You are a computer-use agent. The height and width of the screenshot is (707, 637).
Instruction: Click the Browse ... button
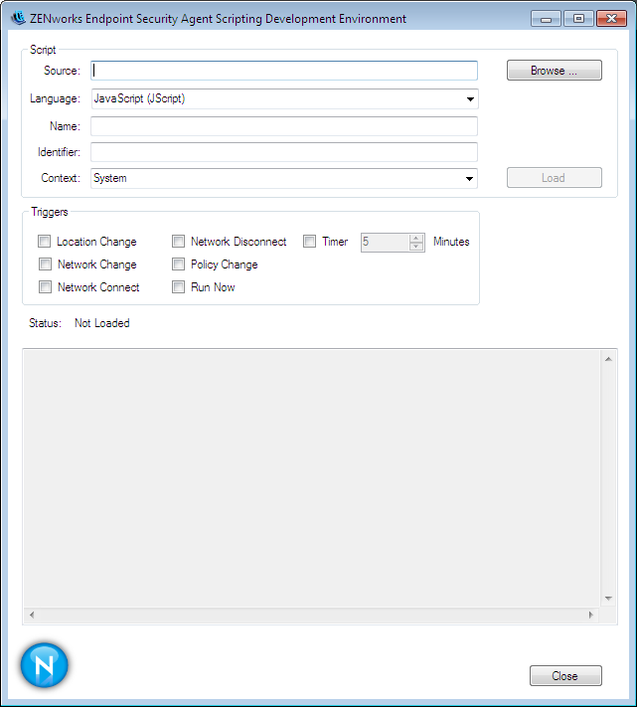pos(555,71)
